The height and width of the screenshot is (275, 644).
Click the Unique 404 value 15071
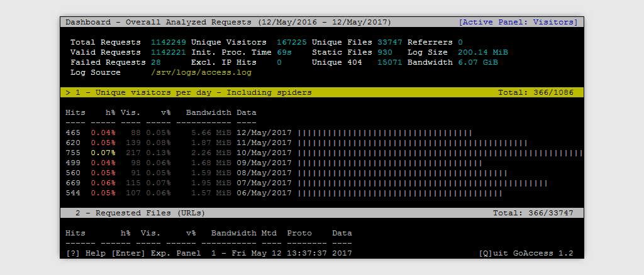click(390, 62)
